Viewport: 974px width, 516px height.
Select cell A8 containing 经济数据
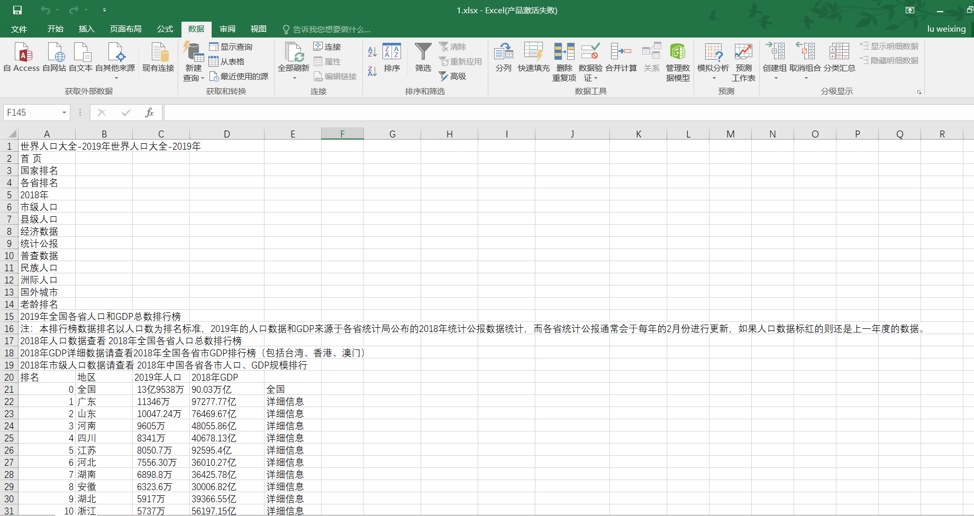47,232
